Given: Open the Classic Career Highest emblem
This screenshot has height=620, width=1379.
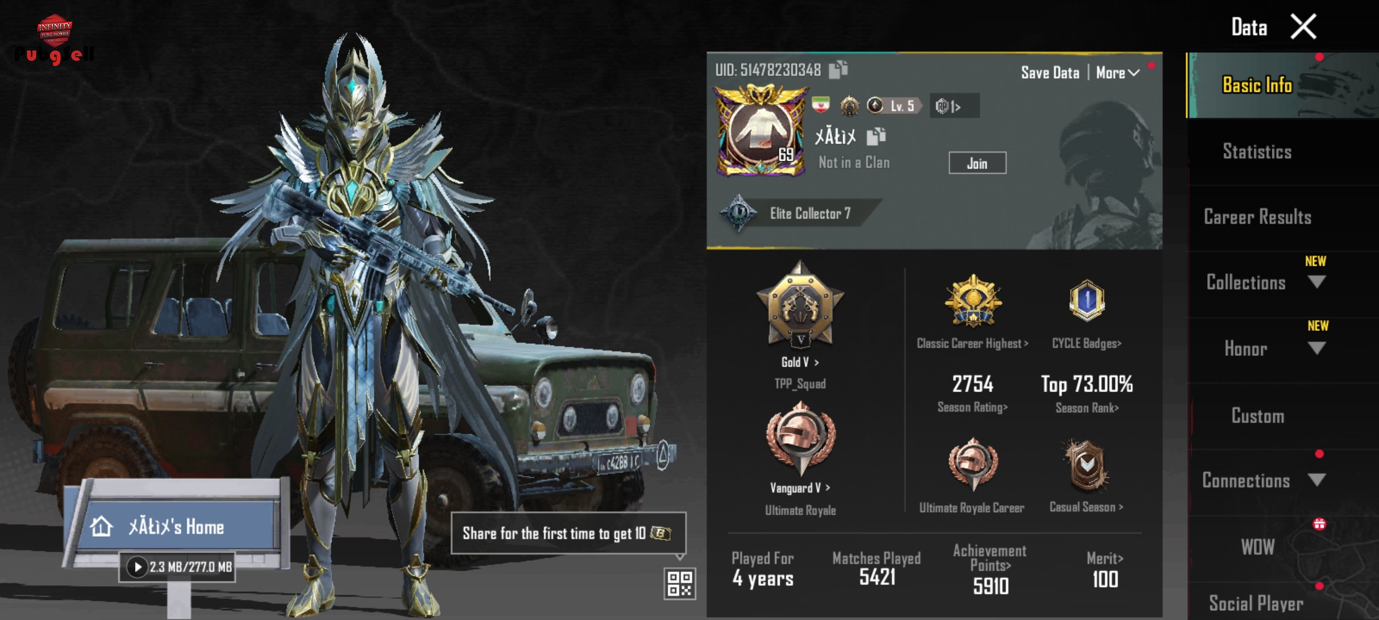Looking at the screenshot, I should pos(973,301).
